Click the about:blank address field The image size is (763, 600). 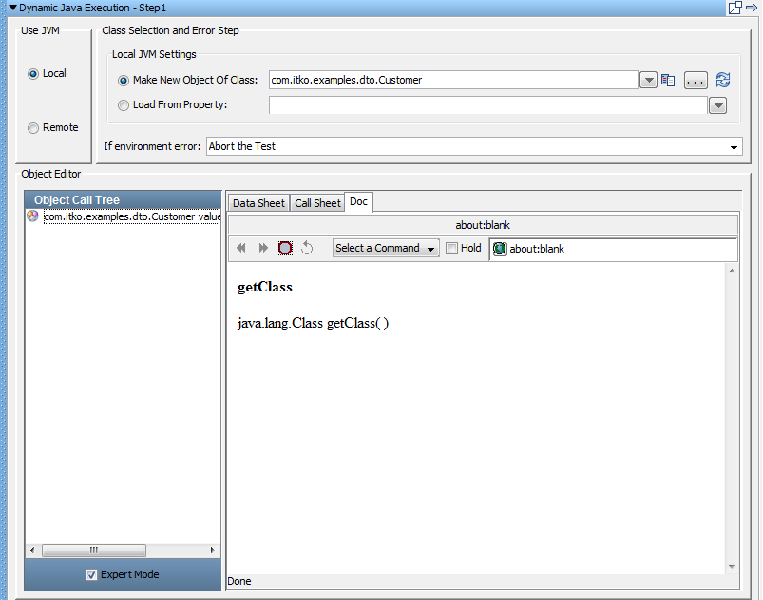point(613,249)
